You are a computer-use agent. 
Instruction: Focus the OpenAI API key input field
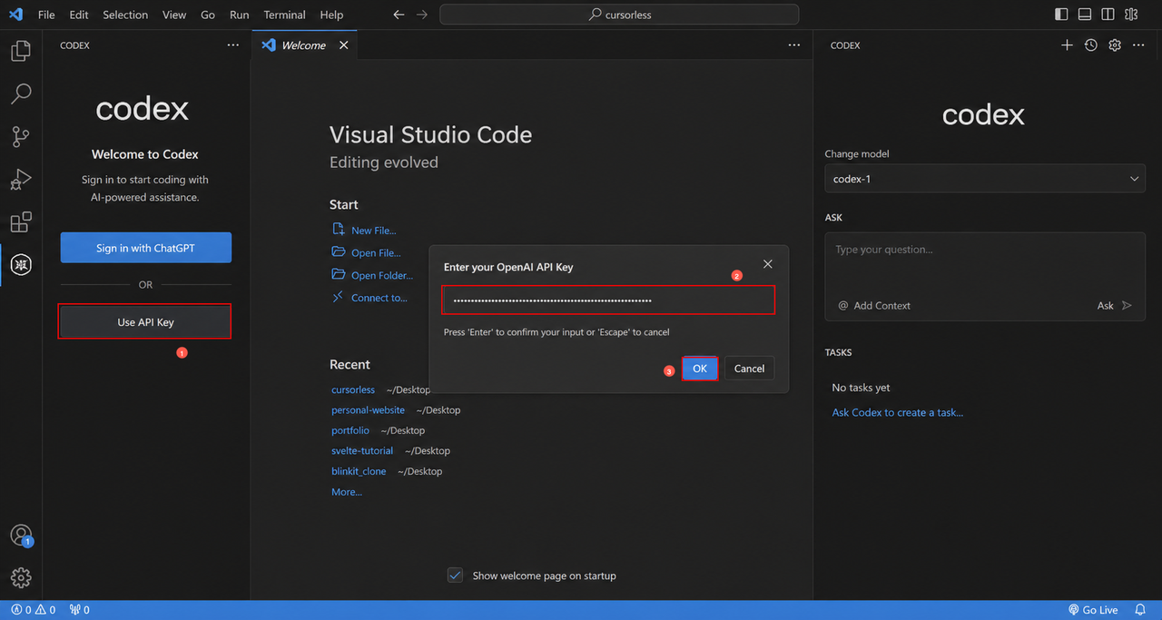(608, 300)
